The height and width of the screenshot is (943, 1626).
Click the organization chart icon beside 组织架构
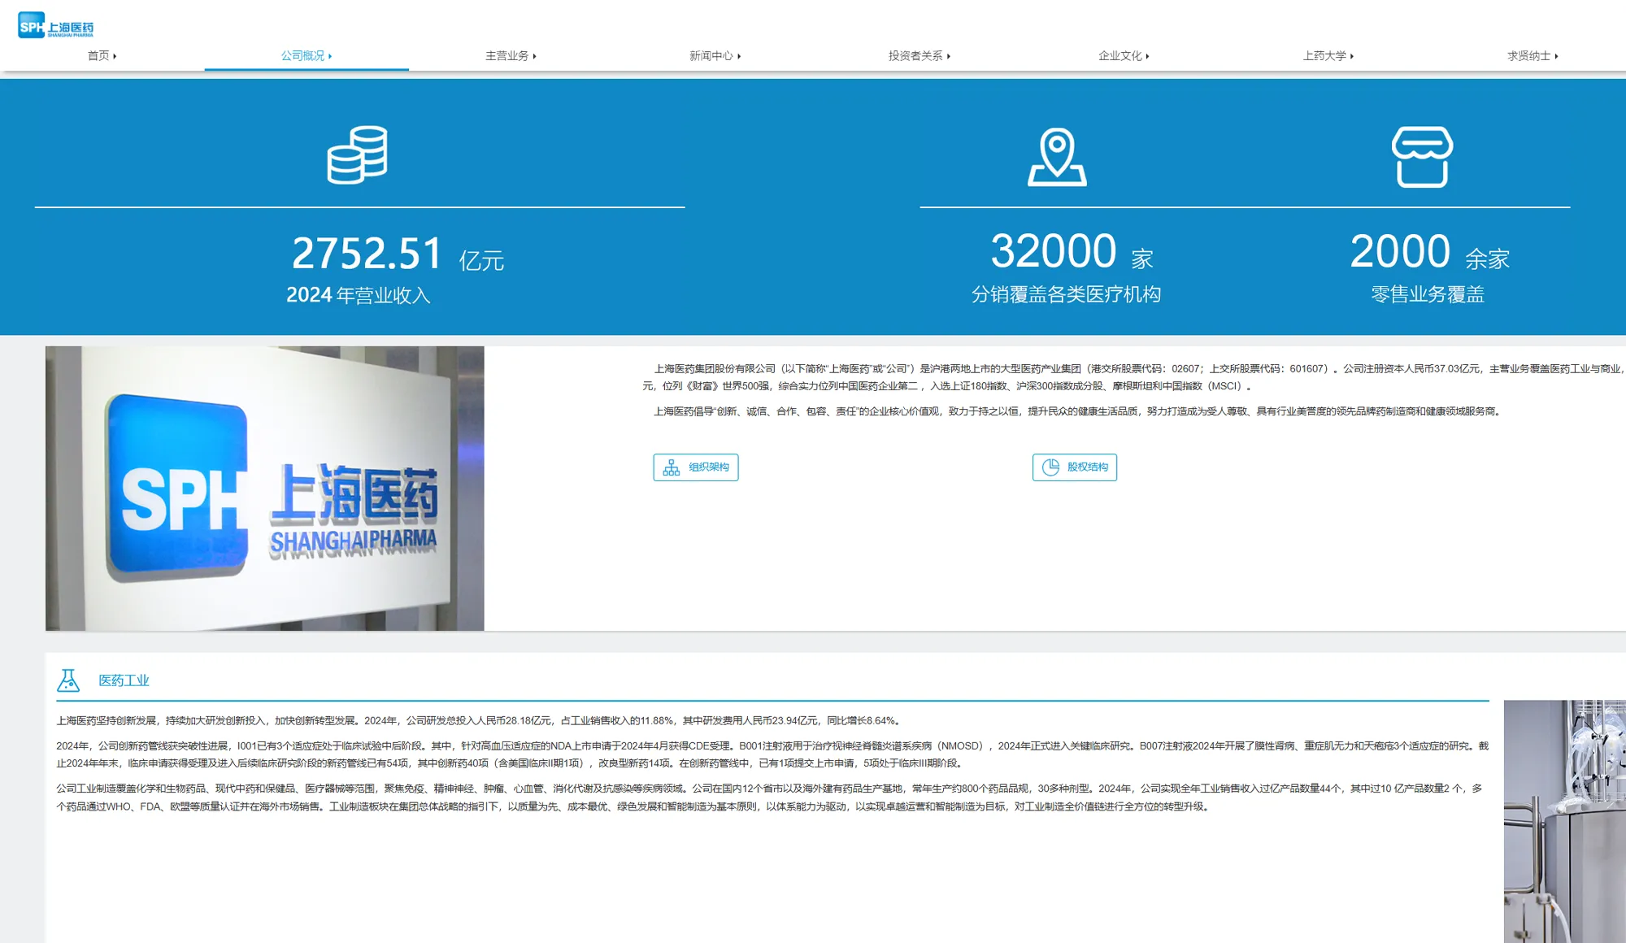672,467
